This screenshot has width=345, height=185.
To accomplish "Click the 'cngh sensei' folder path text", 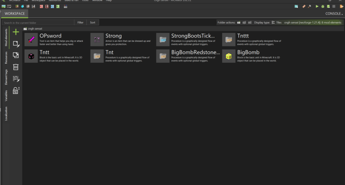I will coord(35,29).
